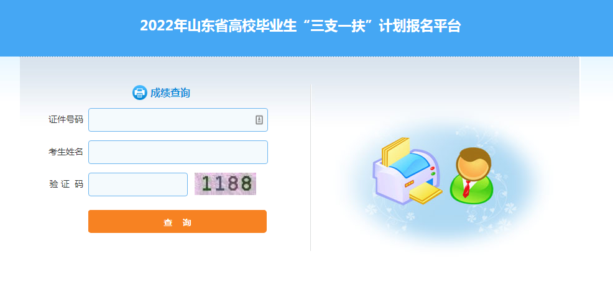Click the green-suited user avatar figure

pos(472,176)
